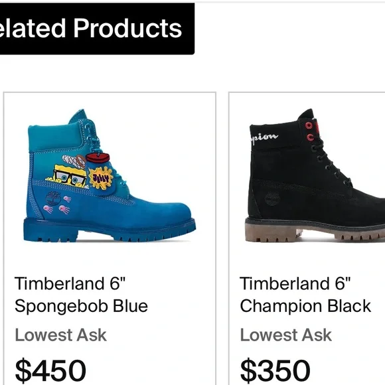Click the $350 lowest ask price
Screen dimensions: 385x385
click(275, 370)
